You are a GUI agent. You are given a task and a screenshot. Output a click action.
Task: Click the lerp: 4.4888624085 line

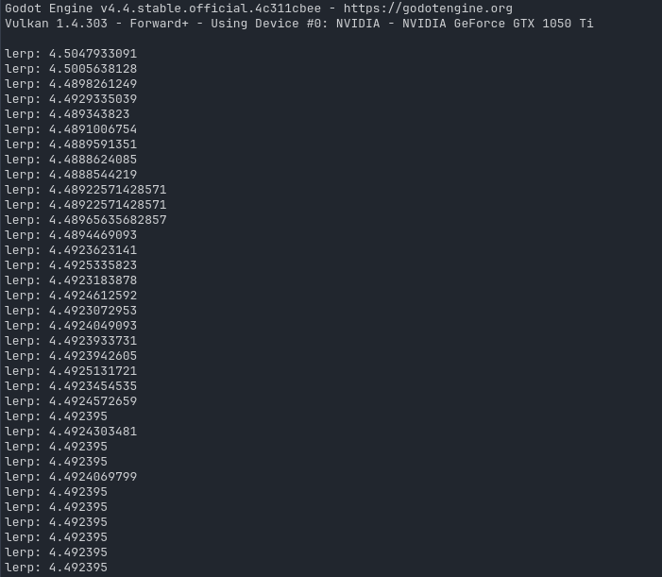[x=71, y=160]
